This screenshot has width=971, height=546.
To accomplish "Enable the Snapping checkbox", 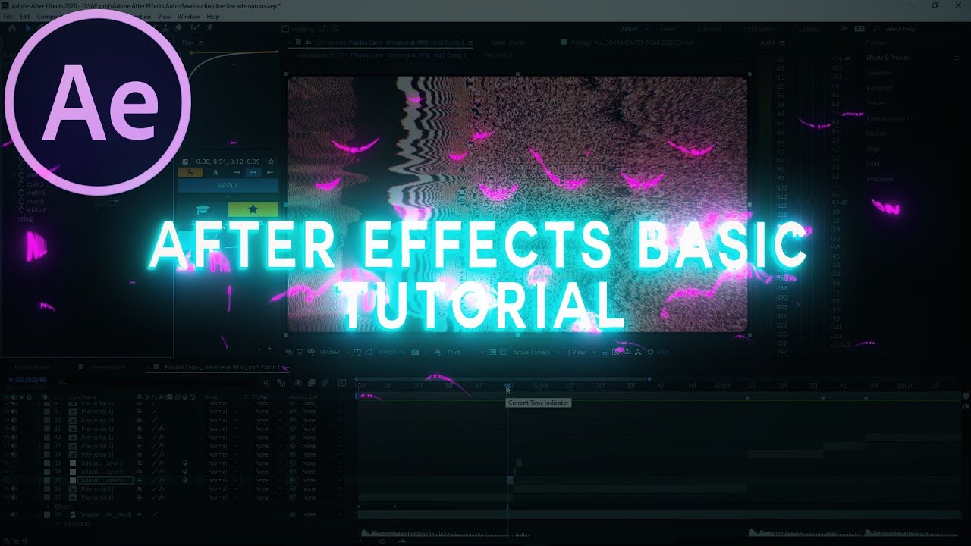I will (285, 29).
